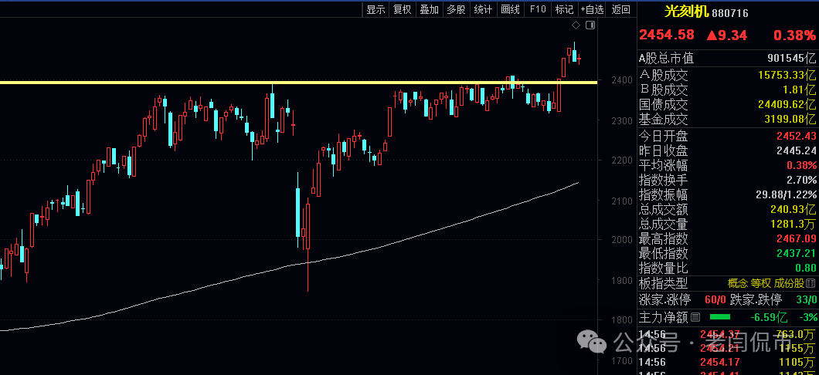Select 叠加 to overlay another index
This screenshot has height=375, width=819.
tap(429, 9)
